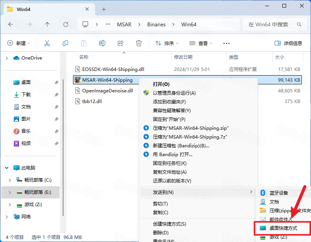
Task: Unpin 文档 using its pin icon
Action: coord(57,107)
